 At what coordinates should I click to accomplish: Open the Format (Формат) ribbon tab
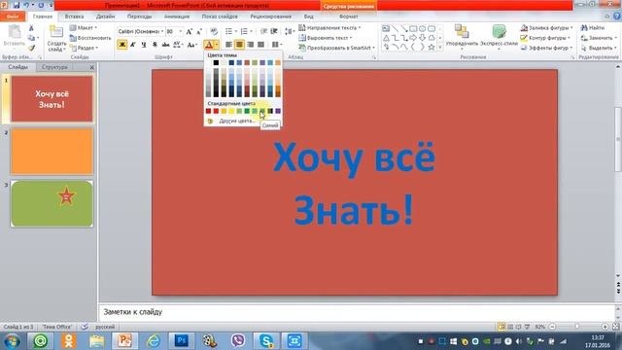pos(348,17)
